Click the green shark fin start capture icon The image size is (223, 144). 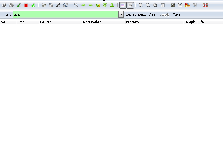coord(19,5)
